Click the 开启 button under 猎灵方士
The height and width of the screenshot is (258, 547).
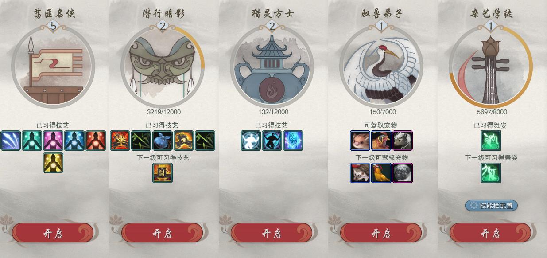click(272, 233)
